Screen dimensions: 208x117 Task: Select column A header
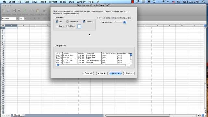(x=11, y=25)
